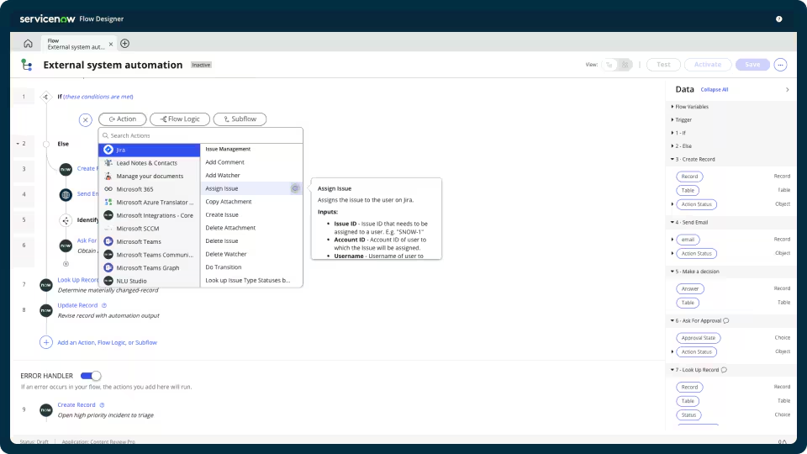
Task: Choose Microsoft Teams Communication spoke
Action: [x=149, y=255]
